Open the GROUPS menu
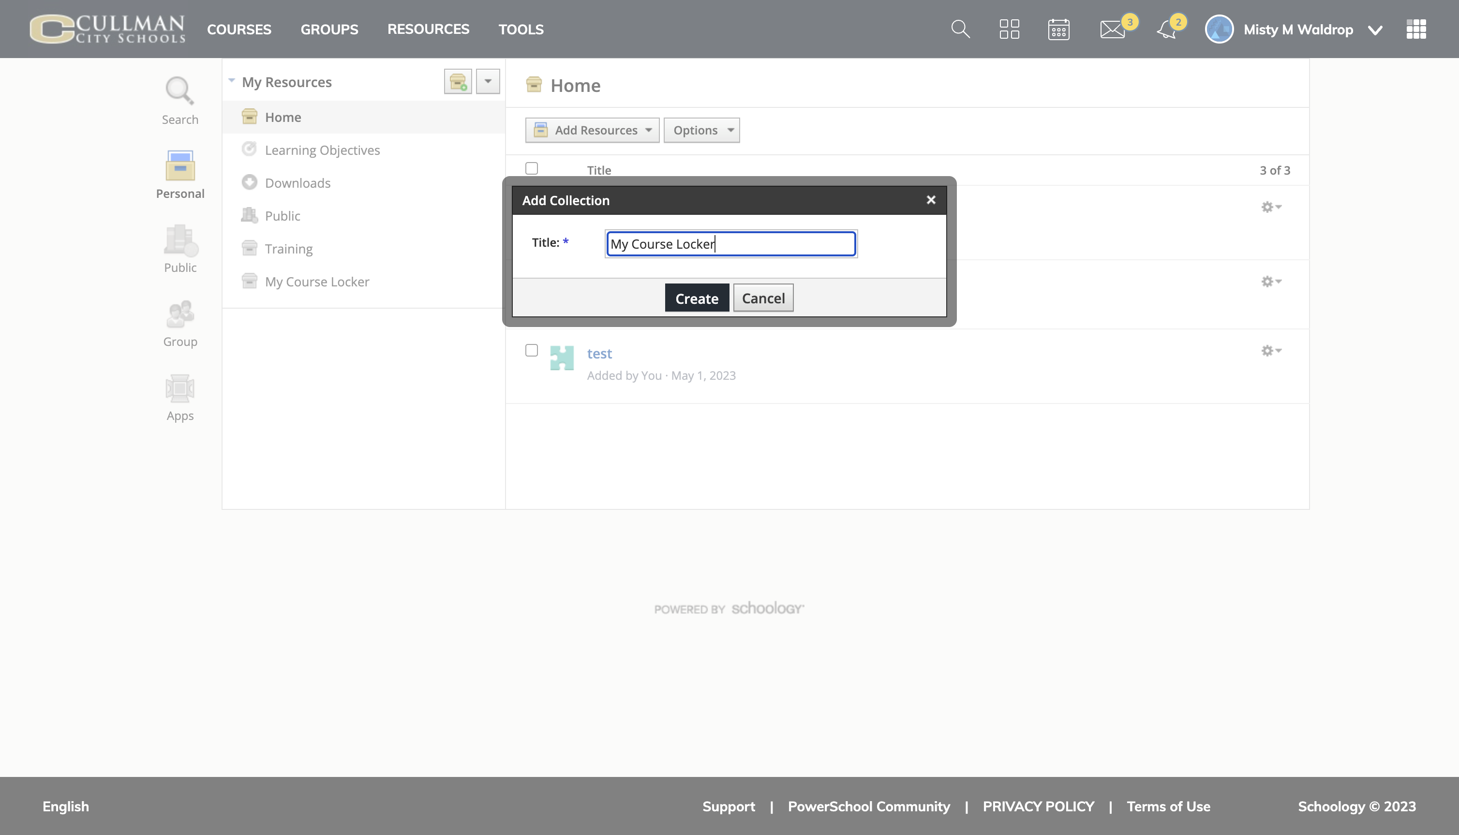This screenshot has height=835, width=1459. [329, 29]
